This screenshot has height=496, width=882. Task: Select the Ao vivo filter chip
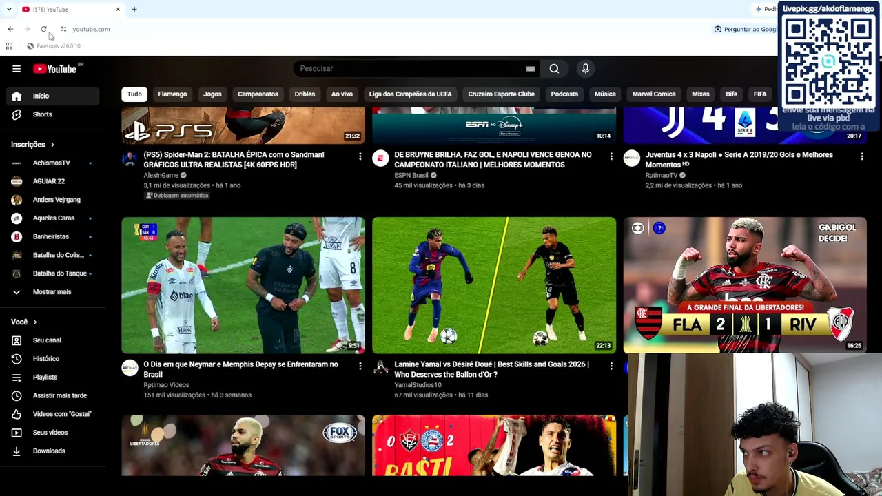[x=342, y=94]
